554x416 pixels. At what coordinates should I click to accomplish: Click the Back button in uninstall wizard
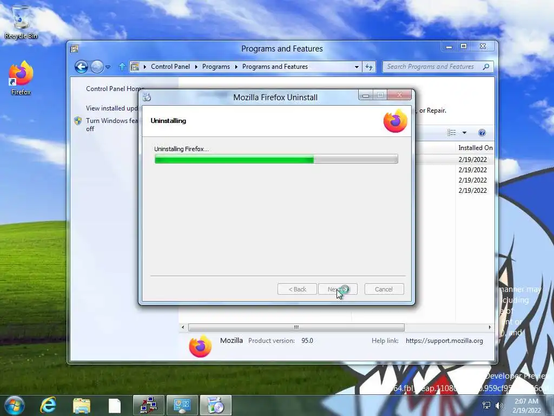(x=297, y=289)
